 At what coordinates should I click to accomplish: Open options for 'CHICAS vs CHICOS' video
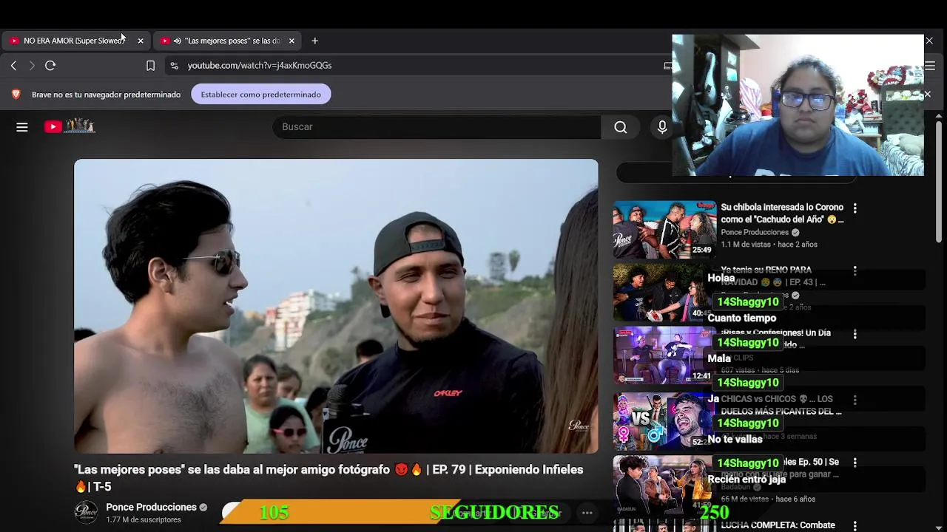click(x=855, y=400)
